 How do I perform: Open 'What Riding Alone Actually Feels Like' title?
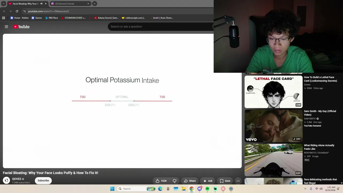(319, 147)
